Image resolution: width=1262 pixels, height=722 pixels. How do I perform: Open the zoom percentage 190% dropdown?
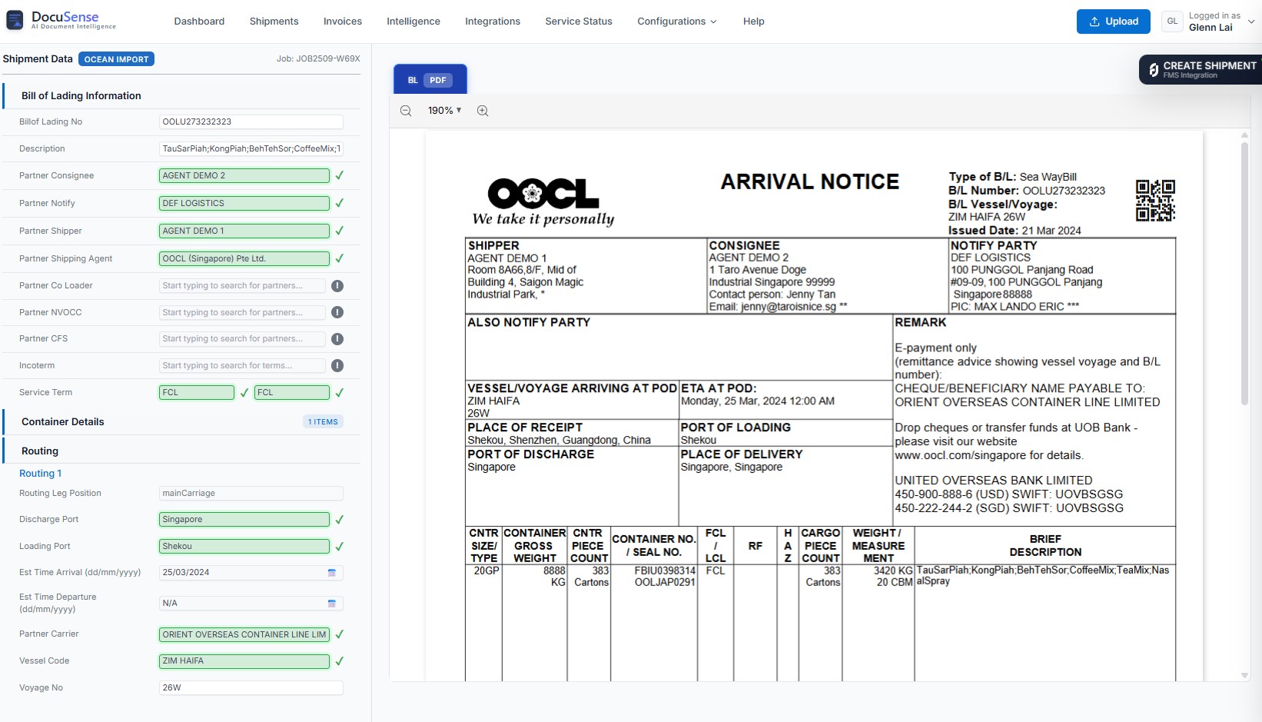(x=445, y=111)
